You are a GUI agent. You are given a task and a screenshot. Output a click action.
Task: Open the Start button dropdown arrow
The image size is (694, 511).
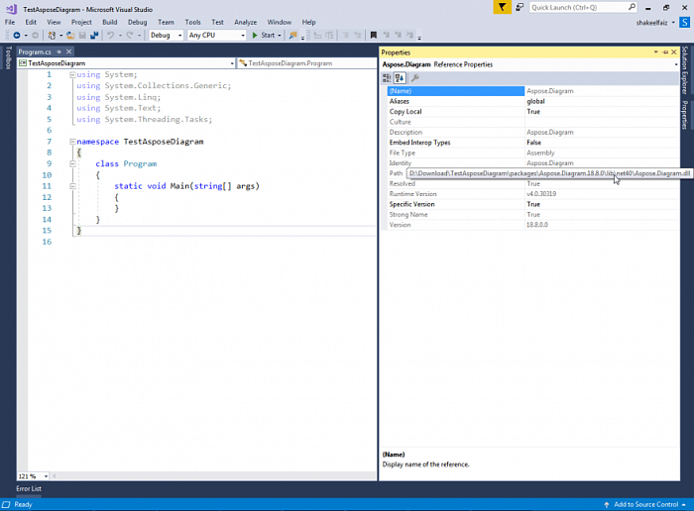(280, 35)
